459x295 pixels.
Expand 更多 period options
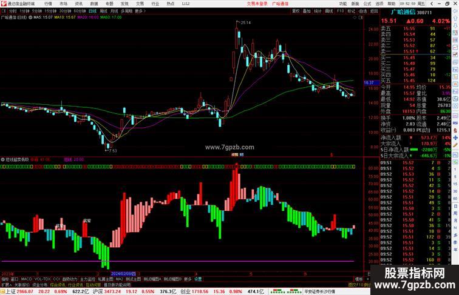(140, 11)
